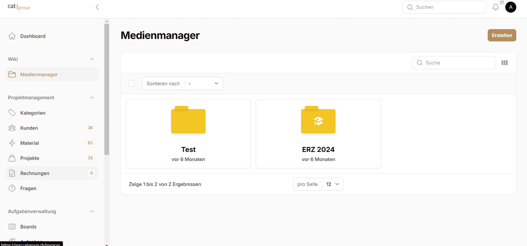Viewport: 527px width, 246px height.
Task: Go to Dashboard in sidebar
Action: (52, 36)
